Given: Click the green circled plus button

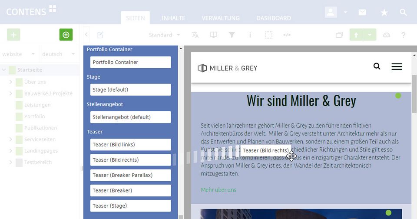Looking at the screenshot, I should 66,35.
